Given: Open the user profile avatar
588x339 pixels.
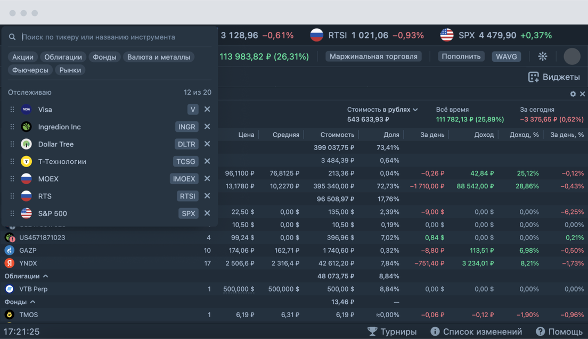Looking at the screenshot, I should pyautogui.click(x=572, y=56).
